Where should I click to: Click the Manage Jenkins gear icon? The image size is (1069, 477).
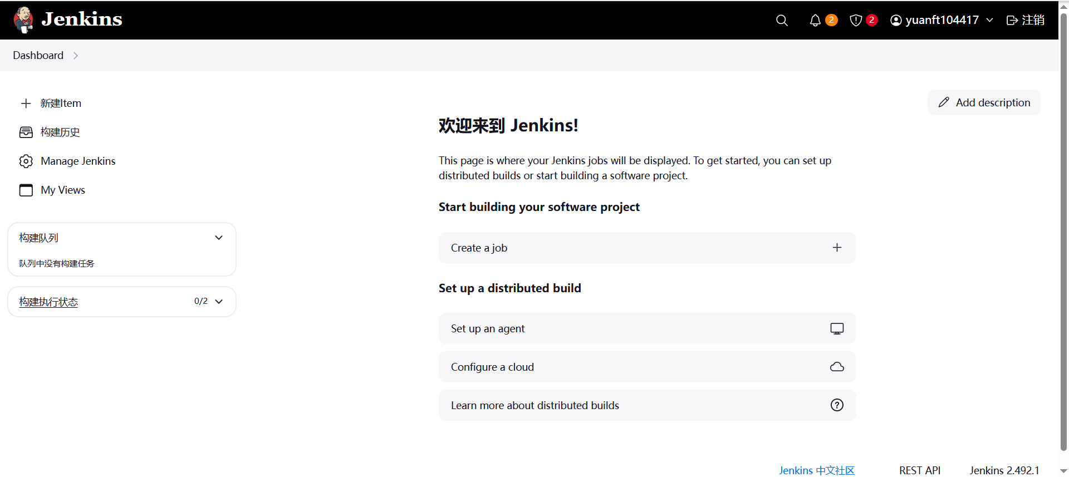coord(26,161)
